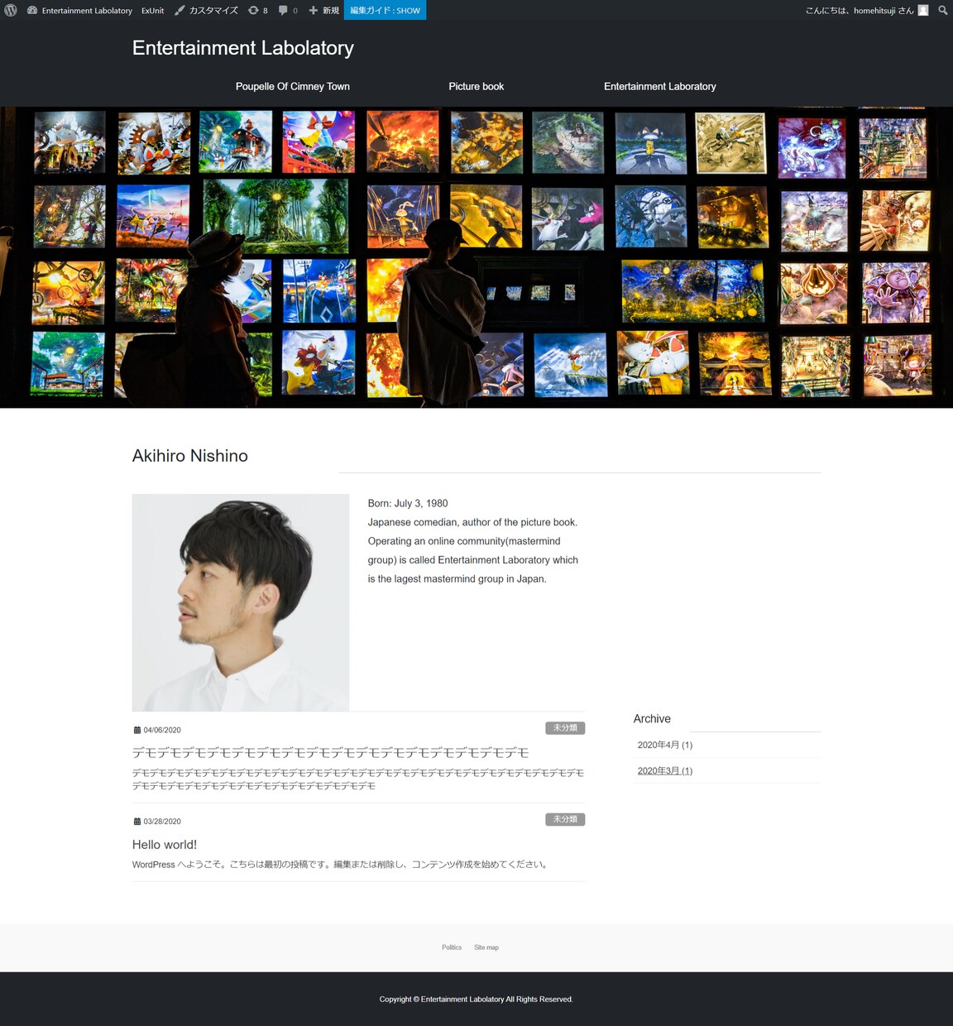
Task: Click the footer copyright text
Action: coord(476,1000)
